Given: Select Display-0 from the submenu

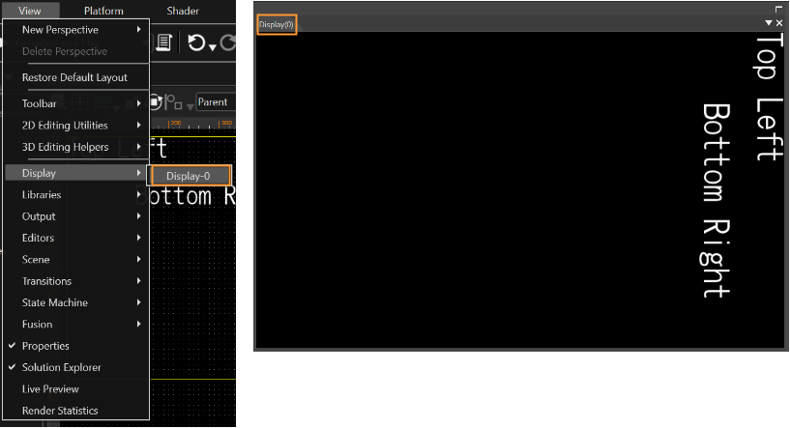Looking at the screenshot, I should point(190,176).
